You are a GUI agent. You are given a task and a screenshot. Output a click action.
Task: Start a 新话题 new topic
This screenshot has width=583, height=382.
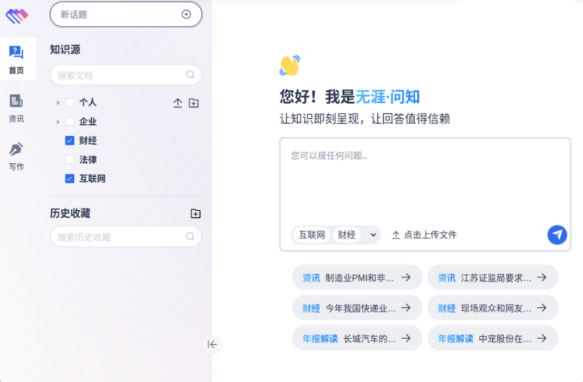(126, 15)
